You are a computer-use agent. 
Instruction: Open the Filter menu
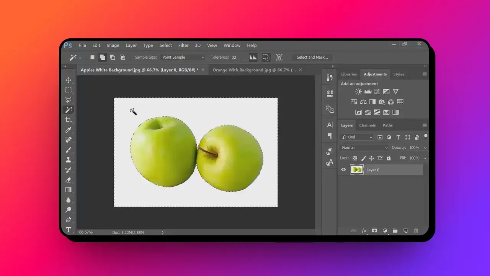[183, 45]
